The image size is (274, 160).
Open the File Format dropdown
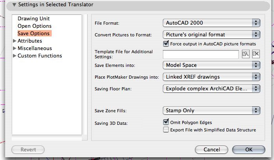(x=211, y=23)
